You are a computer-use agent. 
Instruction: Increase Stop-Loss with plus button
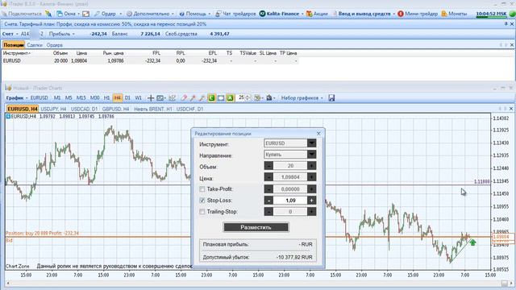pos(311,201)
